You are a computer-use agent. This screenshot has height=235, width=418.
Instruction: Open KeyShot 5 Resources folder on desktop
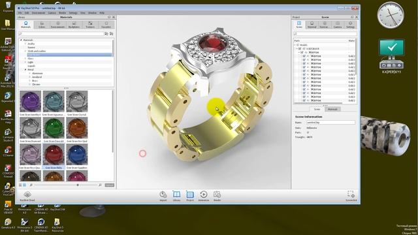tap(57, 225)
